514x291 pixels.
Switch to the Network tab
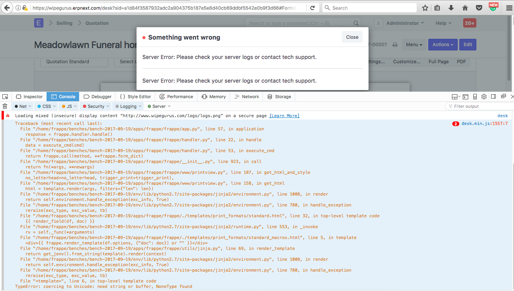pos(246,97)
